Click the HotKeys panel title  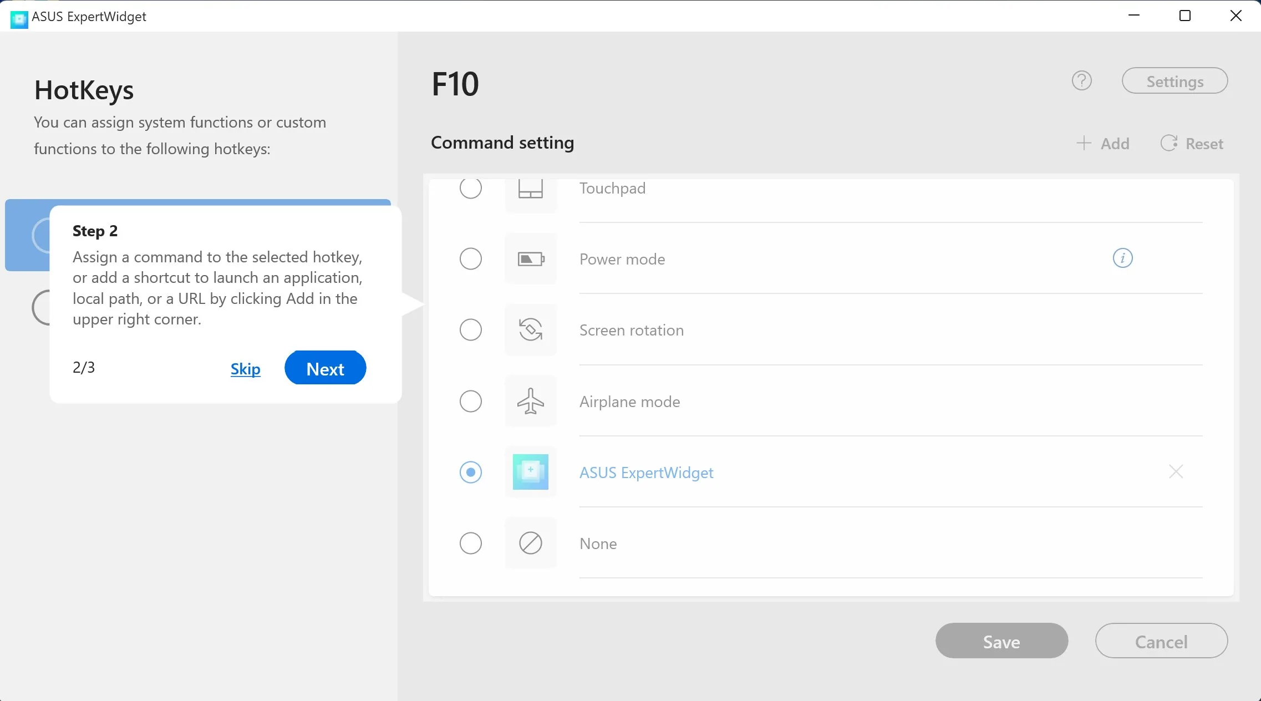click(x=84, y=90)
